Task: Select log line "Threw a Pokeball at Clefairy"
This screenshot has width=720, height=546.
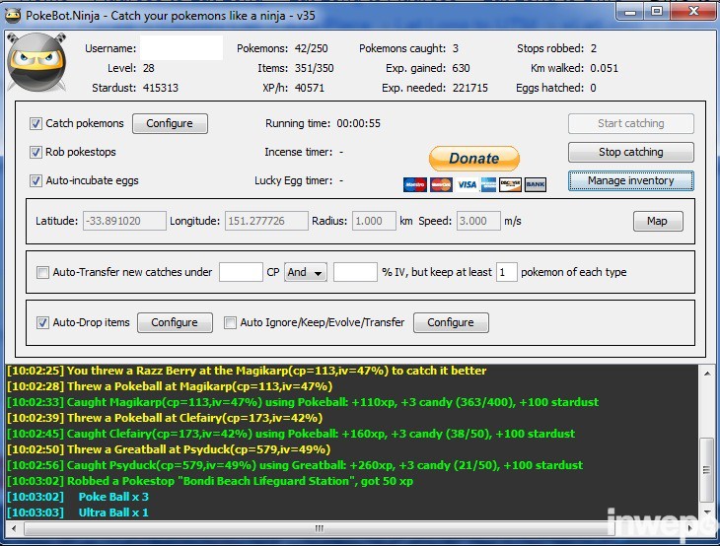Action: (165, 418)
